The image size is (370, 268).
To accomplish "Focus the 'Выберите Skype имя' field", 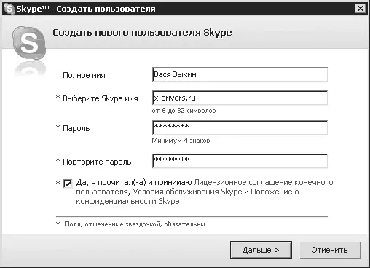I will [x=240, y=98].
